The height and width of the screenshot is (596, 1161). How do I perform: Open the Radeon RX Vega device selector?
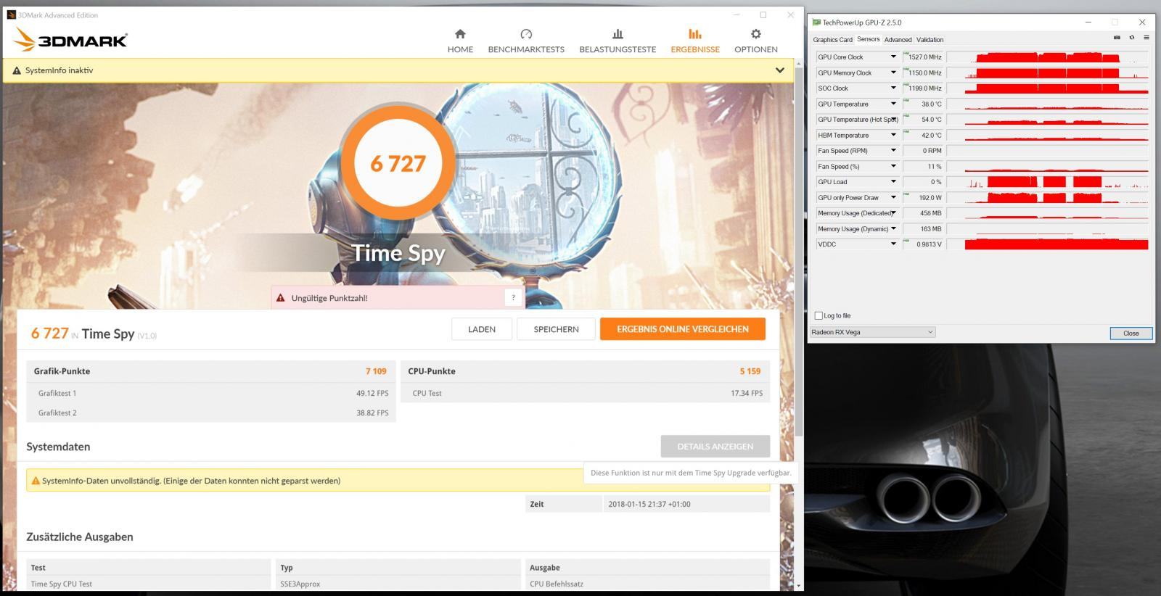point(872,332)
